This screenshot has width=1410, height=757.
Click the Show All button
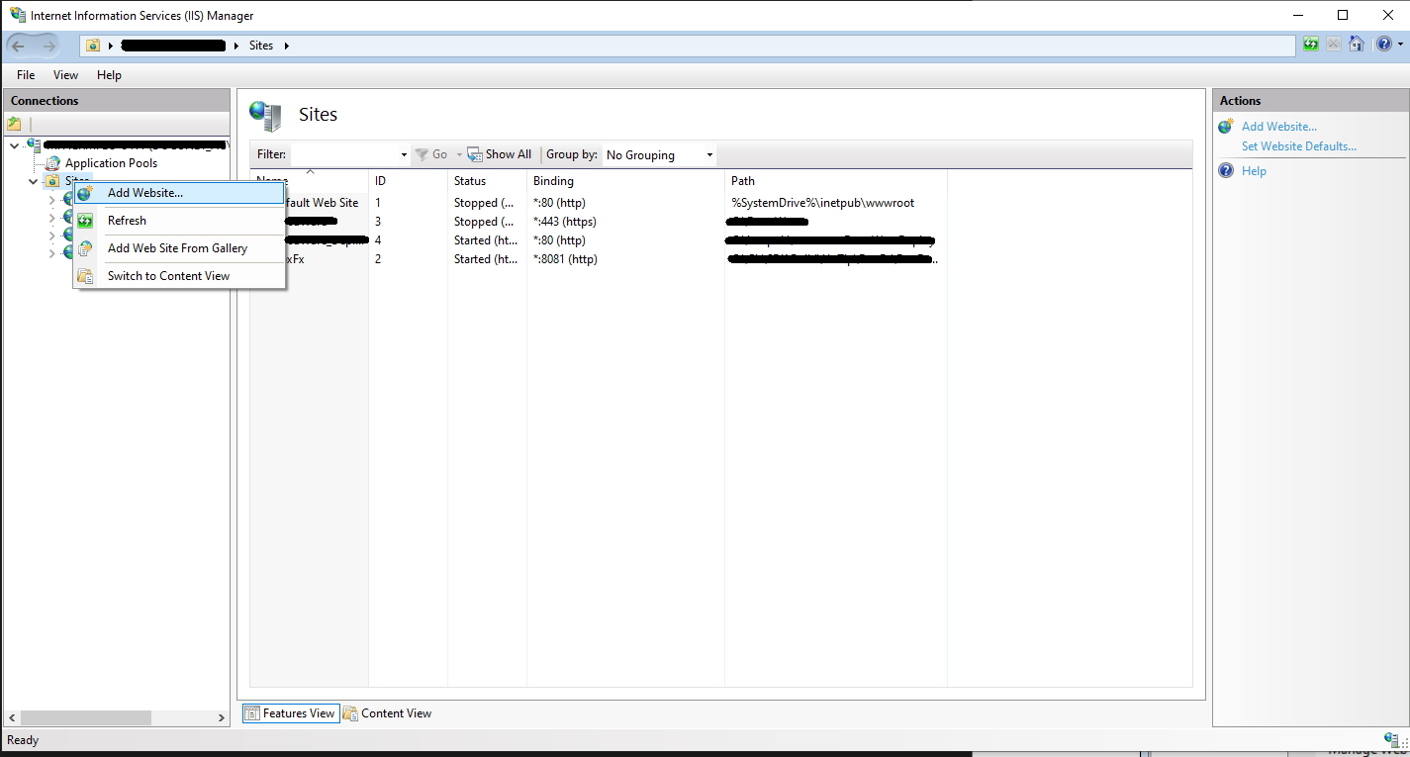tap(500, 154)
